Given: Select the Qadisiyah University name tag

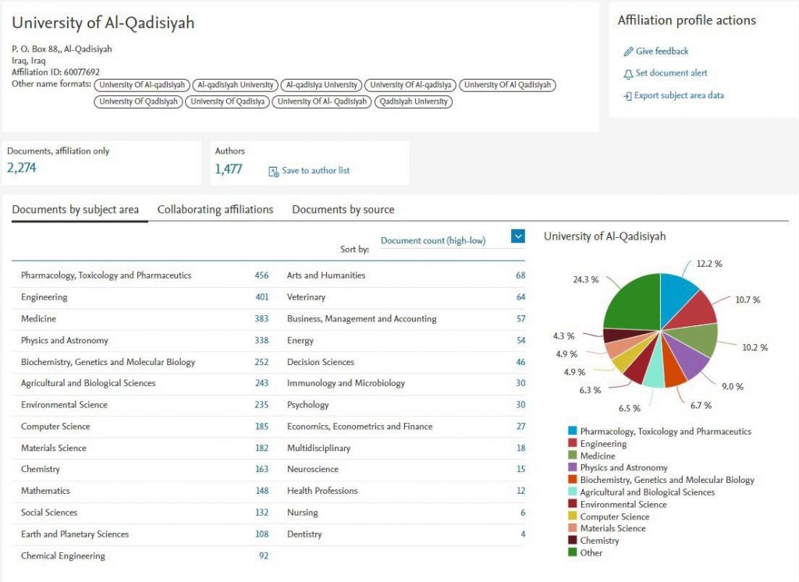Looking at the screenshot, I should (413, 101).
